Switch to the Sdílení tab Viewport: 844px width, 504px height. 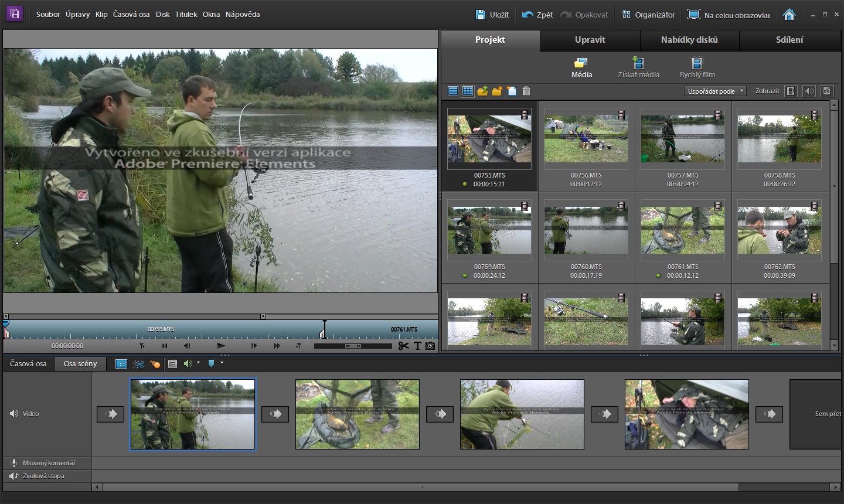[789, 40]
